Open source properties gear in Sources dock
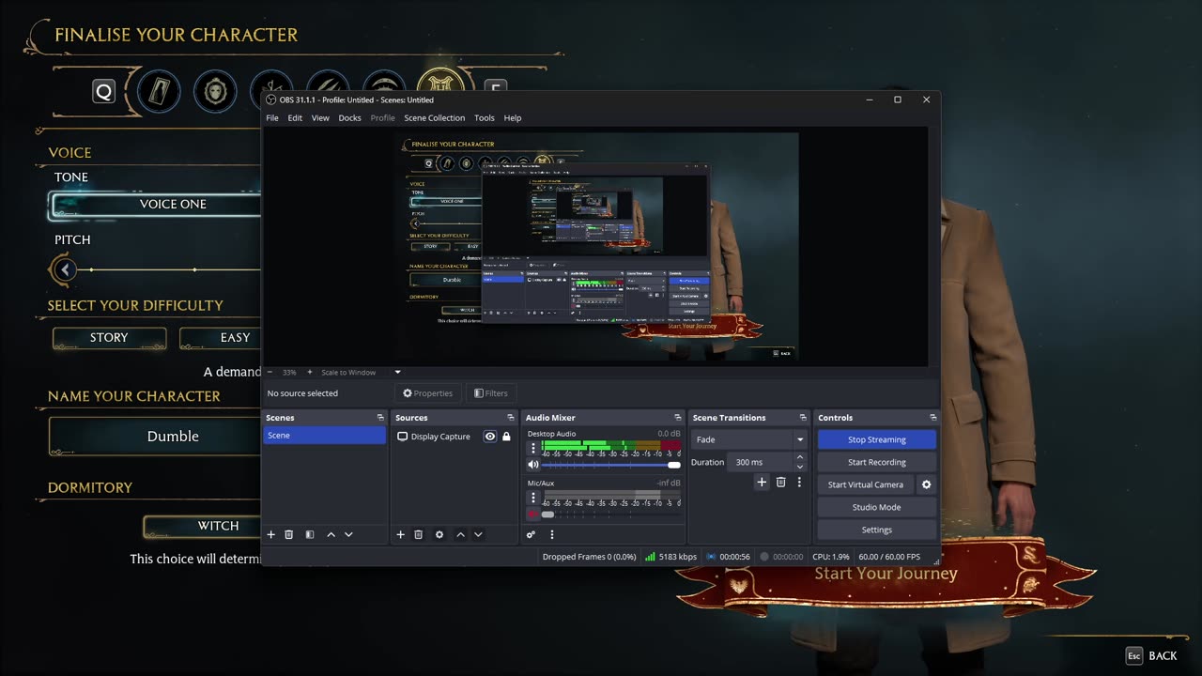Viewport: 1202px width, 676px height. pos(439,534)
